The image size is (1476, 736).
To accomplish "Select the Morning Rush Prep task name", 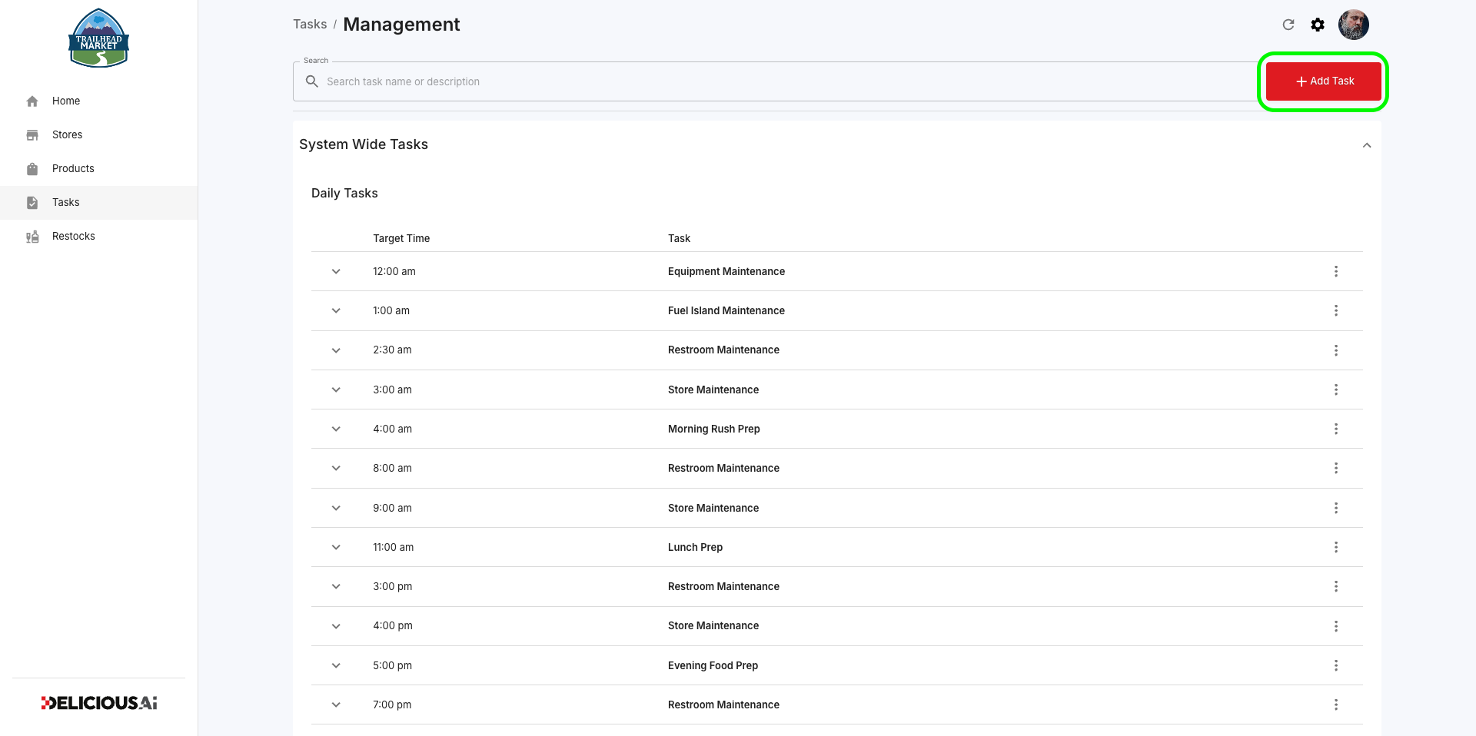I will pyautogui.click(x=713, y=429).
